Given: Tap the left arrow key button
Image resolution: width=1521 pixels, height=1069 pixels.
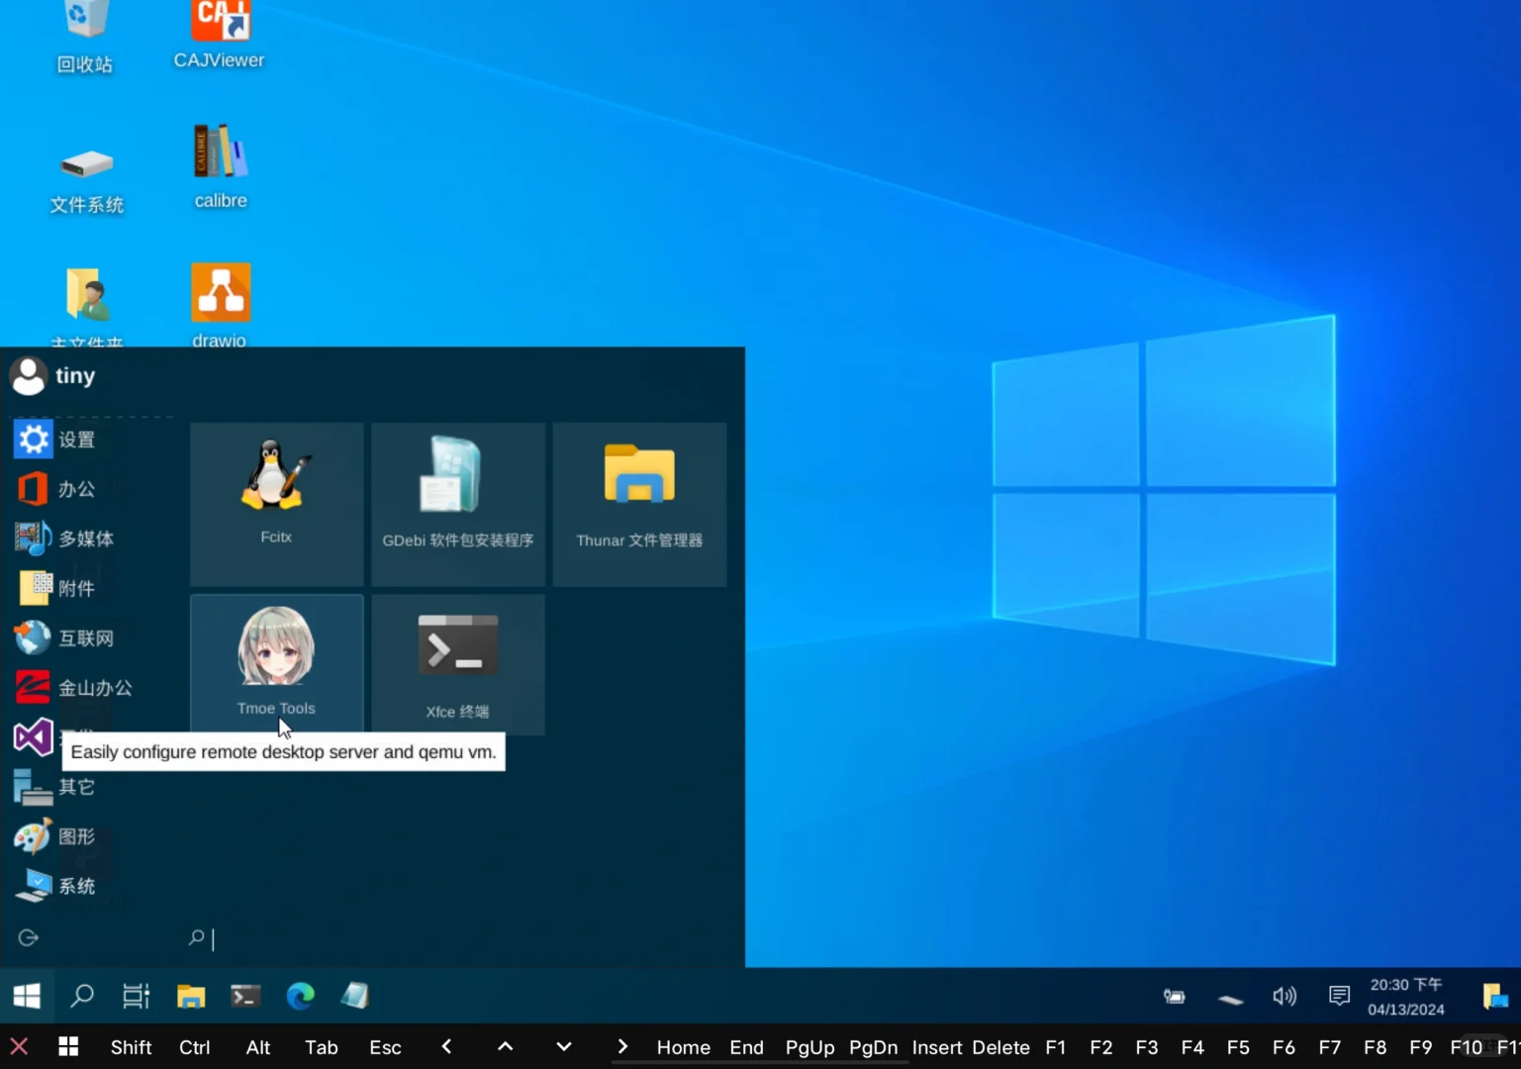Looking at the screenshot, I should coord(446,1046).
